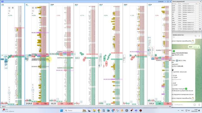Select the AQUA order book header
This screenshot has height=113, width=202.
point(150,4)
